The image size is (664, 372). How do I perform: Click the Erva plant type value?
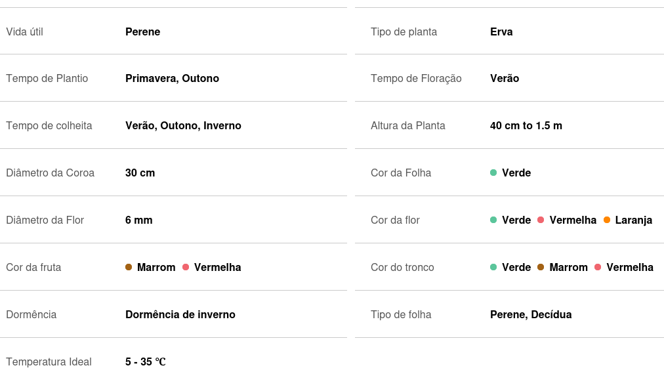[501, 31]
